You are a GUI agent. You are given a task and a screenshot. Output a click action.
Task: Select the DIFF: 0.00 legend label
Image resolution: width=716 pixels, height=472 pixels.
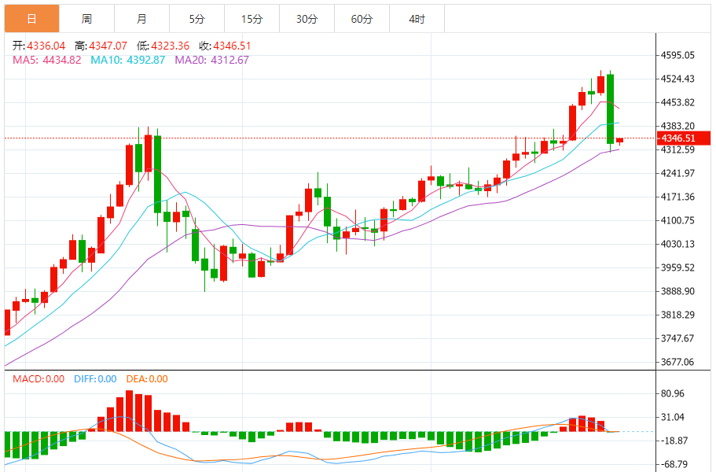95,379
